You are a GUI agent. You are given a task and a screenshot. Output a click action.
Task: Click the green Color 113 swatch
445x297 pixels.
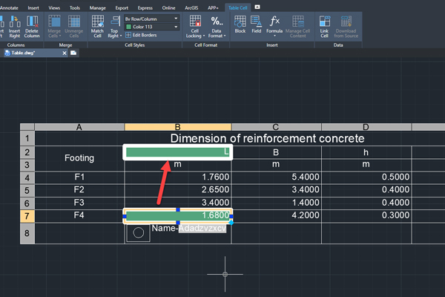click(128, 27)
